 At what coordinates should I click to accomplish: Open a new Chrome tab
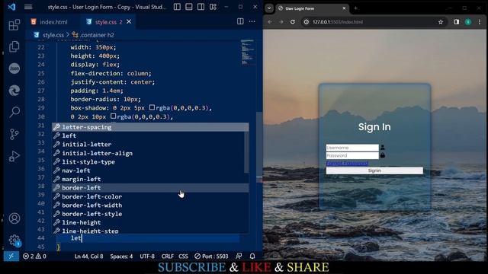pyautogui.click(x=356, y=8)
